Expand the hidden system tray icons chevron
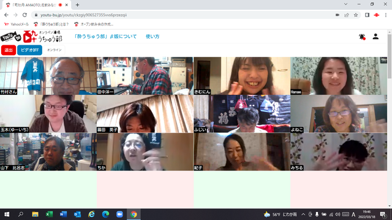 click(303, 215)
